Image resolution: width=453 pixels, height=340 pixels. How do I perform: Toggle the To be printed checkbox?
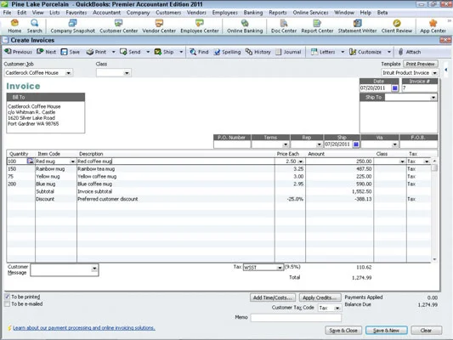pyautogui.click(x=7, y=297)
